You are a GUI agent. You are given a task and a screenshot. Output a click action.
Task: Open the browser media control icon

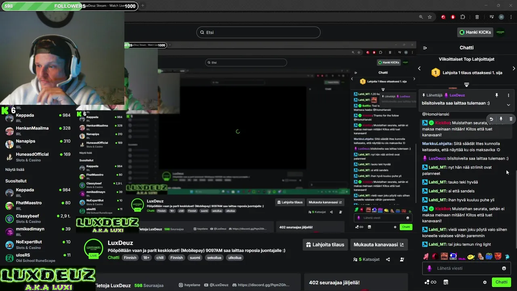[492, 17]
